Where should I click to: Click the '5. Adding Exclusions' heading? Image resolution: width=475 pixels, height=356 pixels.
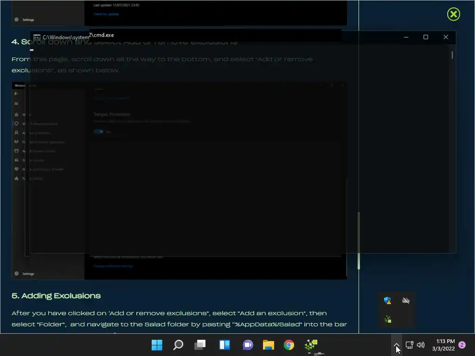(56, 296)
